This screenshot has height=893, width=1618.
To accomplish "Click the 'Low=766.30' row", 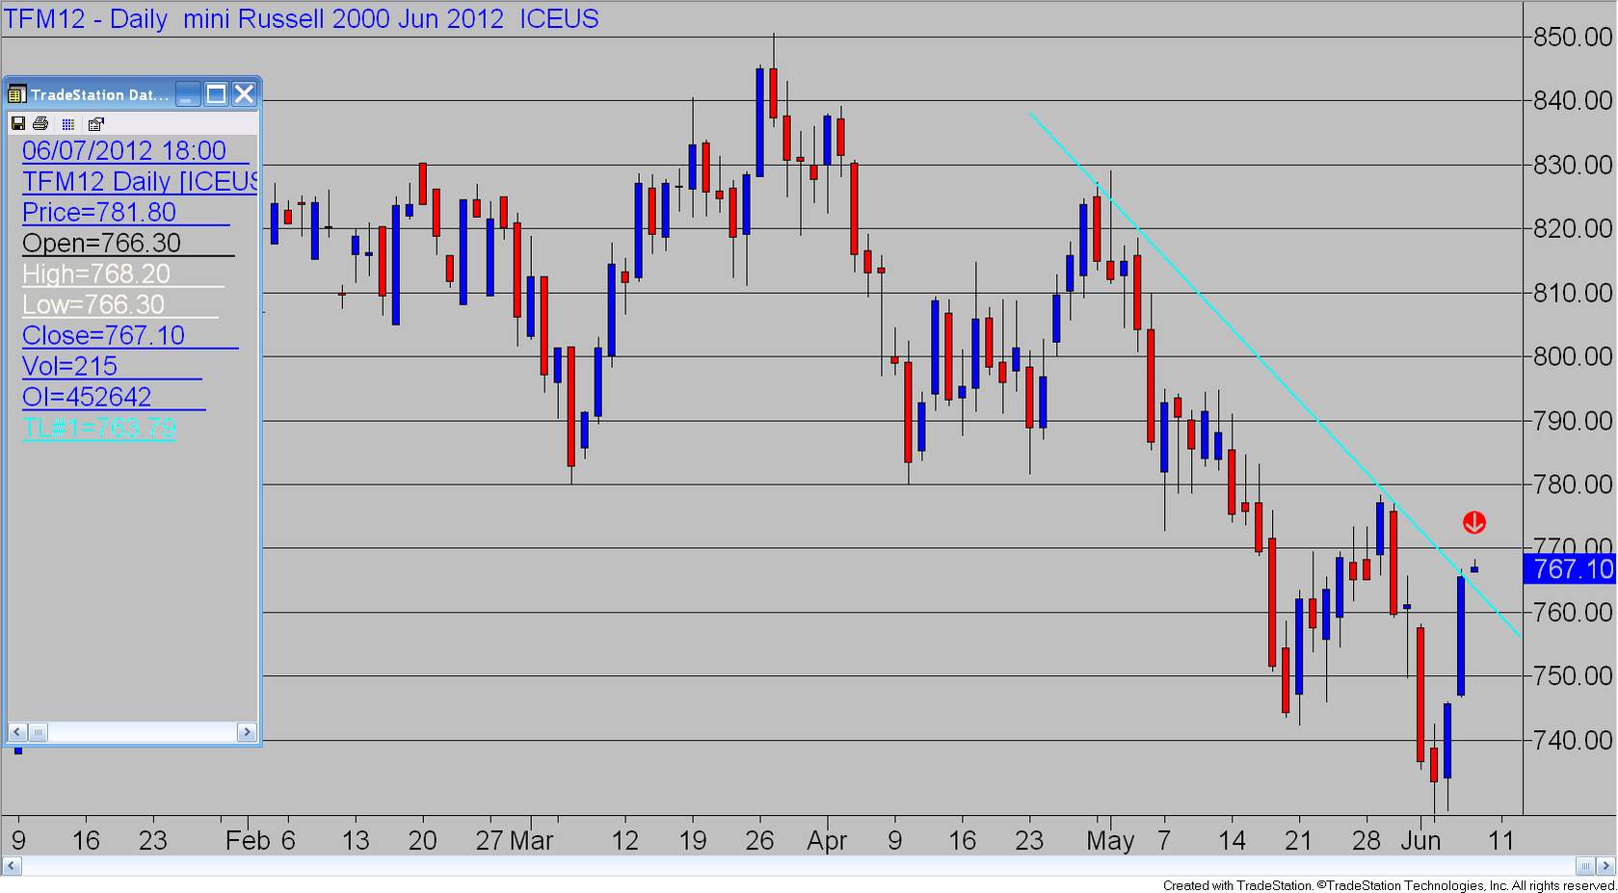I will tap(93, 304).
